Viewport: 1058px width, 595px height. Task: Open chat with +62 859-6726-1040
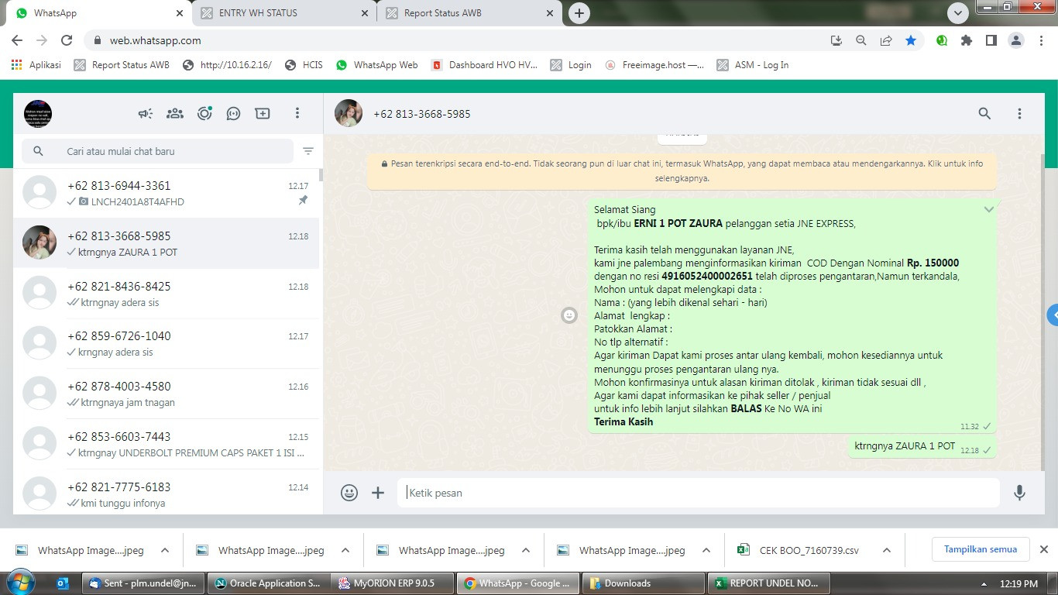[x=167, y=344]
